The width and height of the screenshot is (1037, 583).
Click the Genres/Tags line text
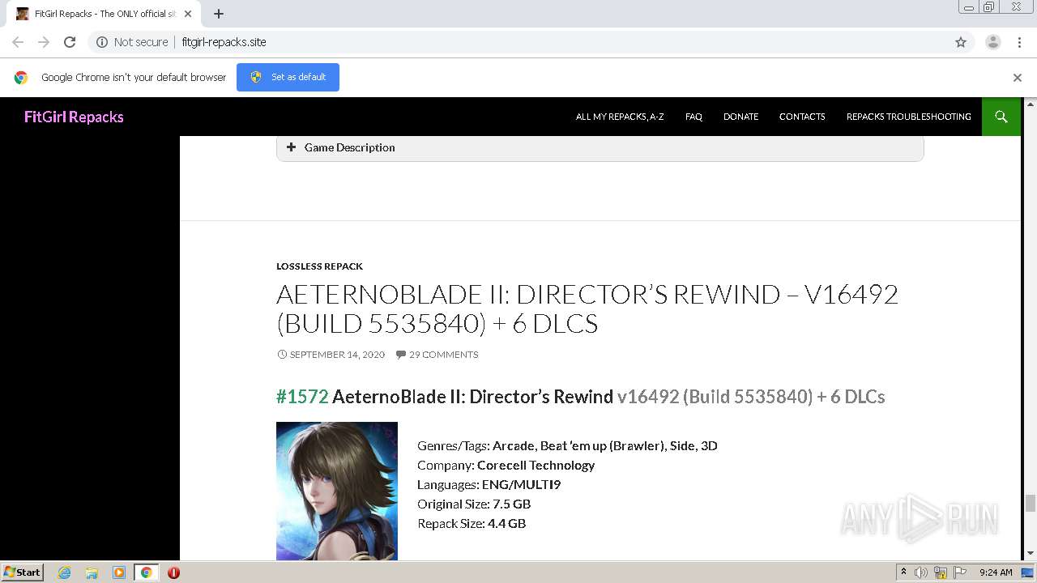tap(567, 445)
